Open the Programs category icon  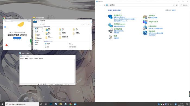(110, 37)
